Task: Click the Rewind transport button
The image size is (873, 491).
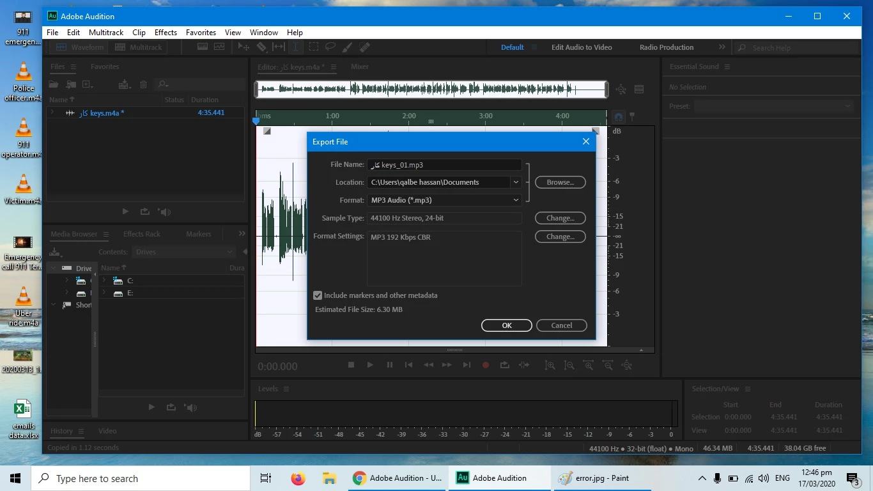Action: [x=428, y=365]
